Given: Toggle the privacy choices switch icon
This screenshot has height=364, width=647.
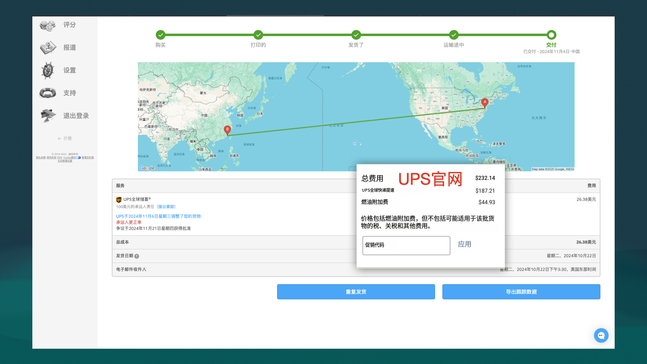Looking at the screenshot, I should coord(78,158).
